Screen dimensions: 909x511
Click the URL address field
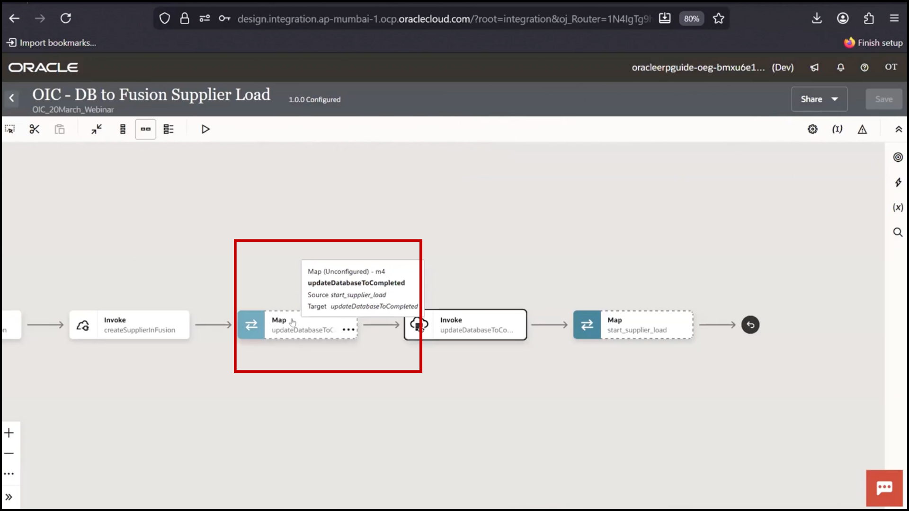[x=444, y=18]
